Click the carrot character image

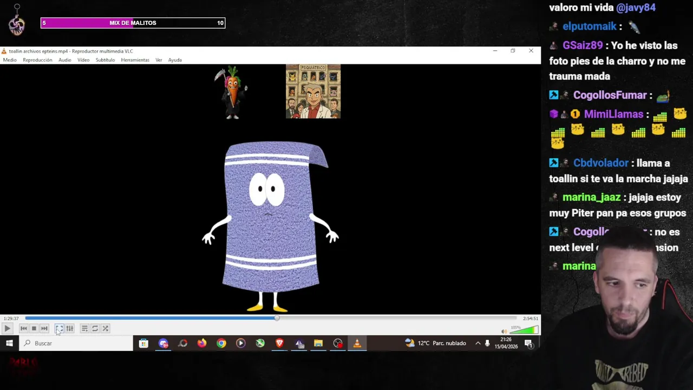pyautogui.click(x=232, y=92)
